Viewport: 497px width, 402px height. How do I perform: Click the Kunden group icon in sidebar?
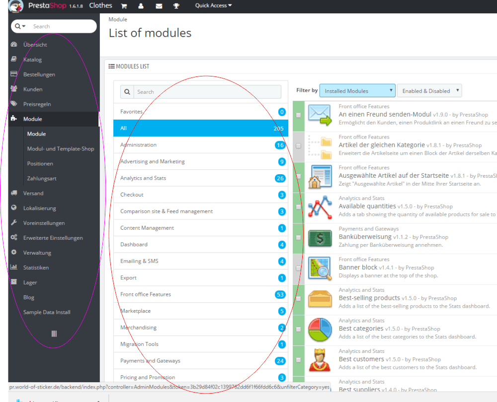coord(14,89)
